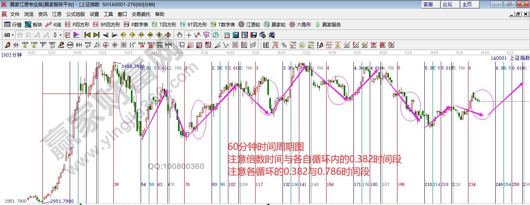Toggle the crosshair cursor mode
Image resolution: width=530 pixels, height=205 pixels.
(189, 35)
